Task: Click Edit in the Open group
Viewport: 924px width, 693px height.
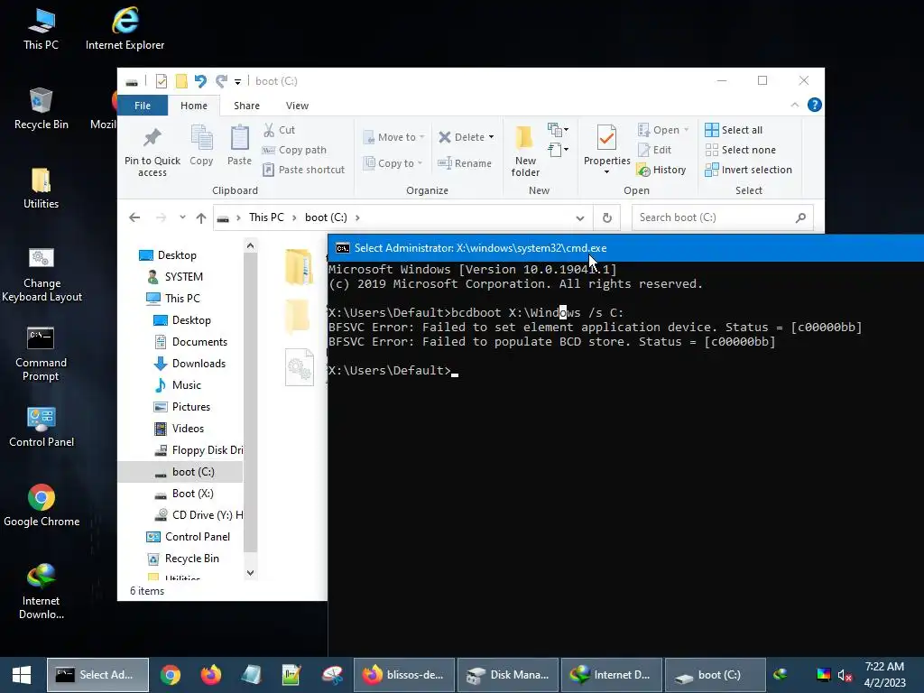Action: [654, 150]
